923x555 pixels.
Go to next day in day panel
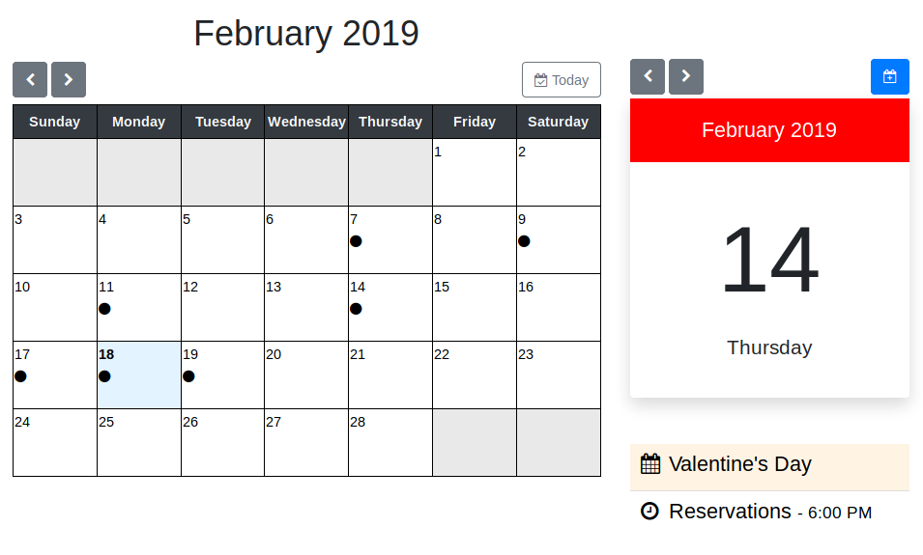(x=686, y=76)
